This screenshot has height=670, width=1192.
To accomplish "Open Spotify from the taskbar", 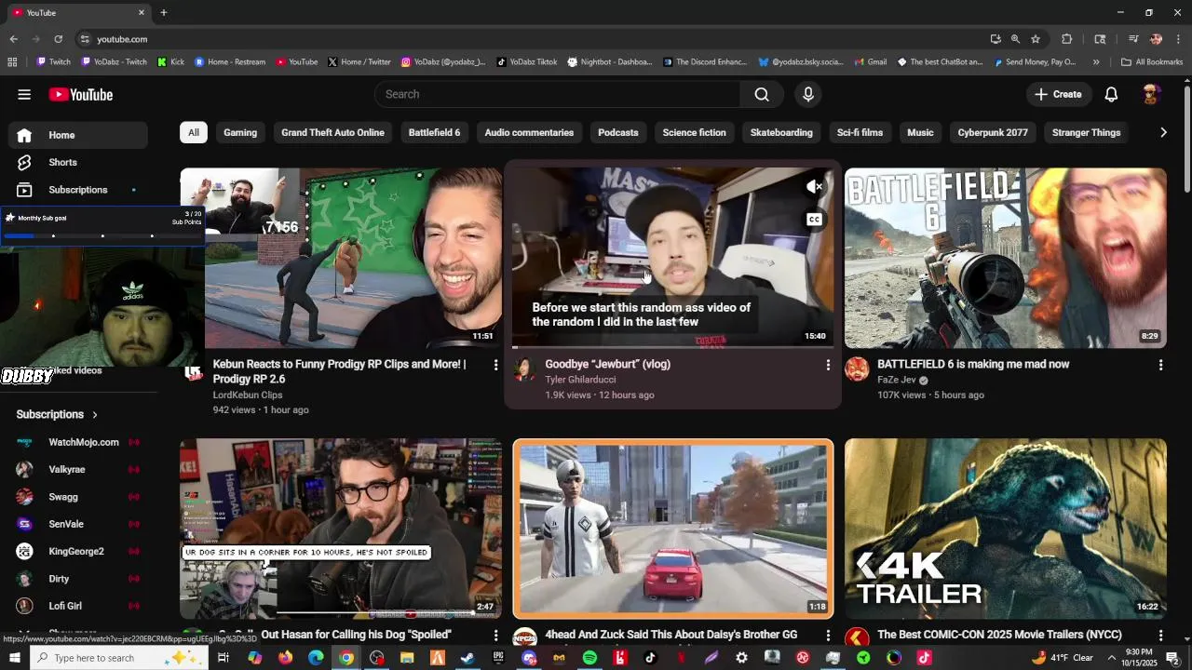I will 589,658.
